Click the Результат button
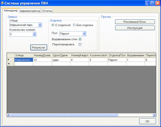The height and width of the screenshot is (127, 161). click(39, 47)
